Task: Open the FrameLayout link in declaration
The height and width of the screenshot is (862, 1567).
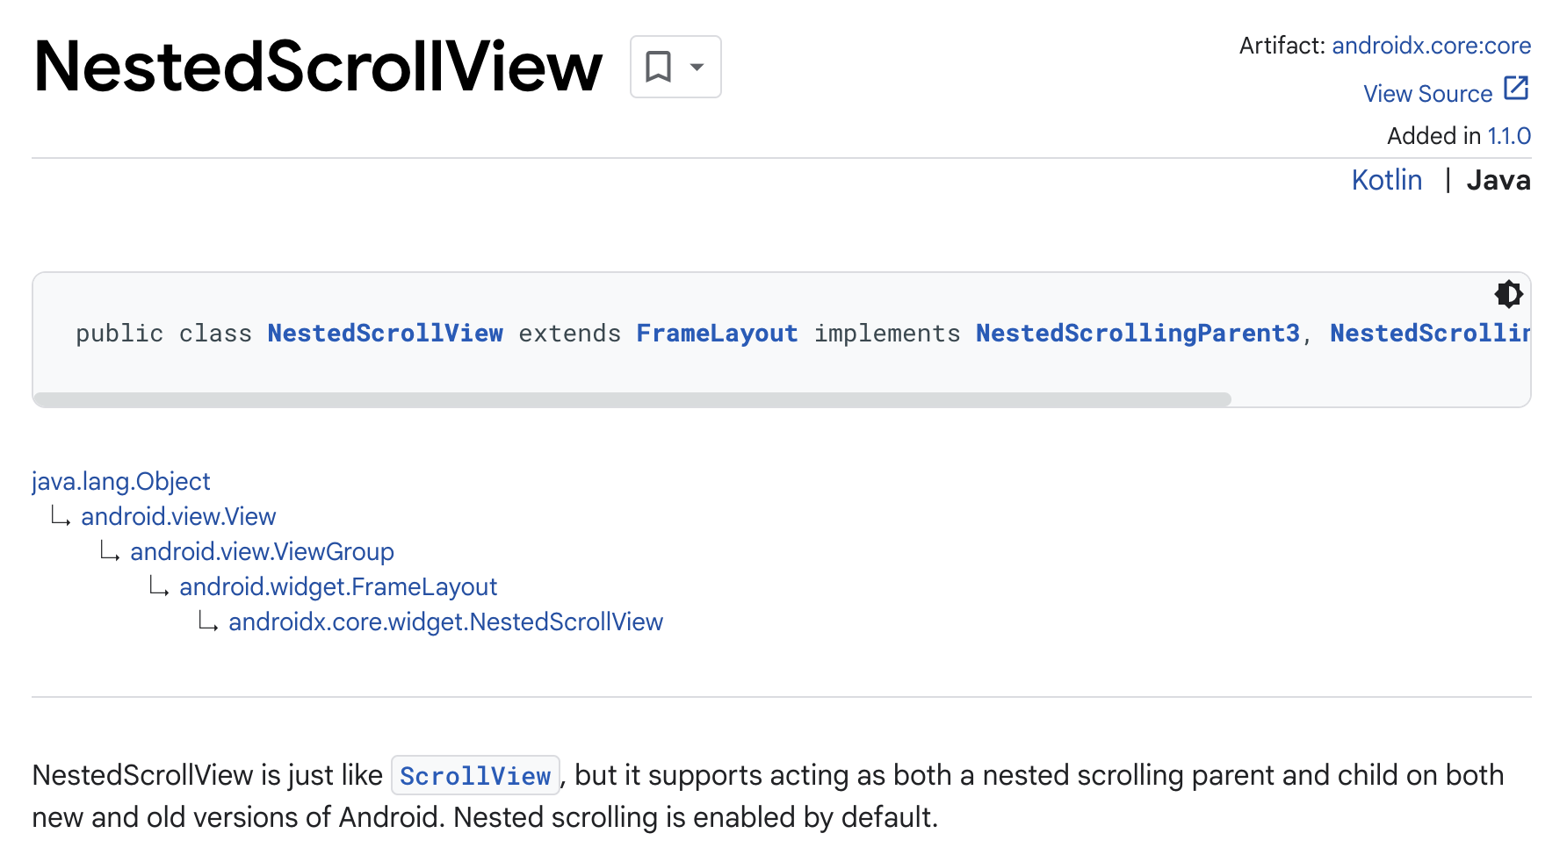Action: pyautogui.click(x=717, y=334)
